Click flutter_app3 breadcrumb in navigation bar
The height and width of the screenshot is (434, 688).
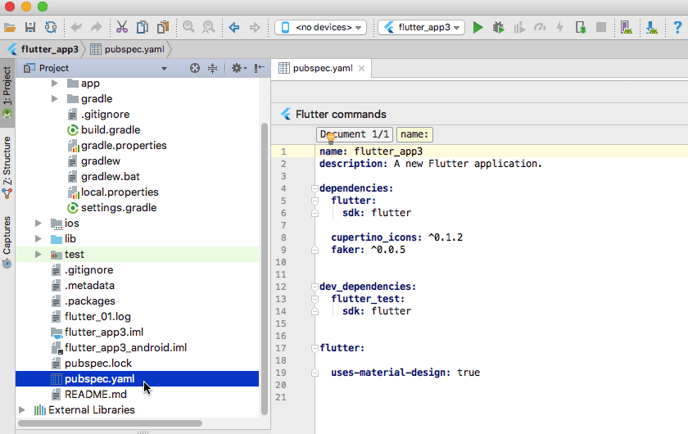tap(43, 49)
